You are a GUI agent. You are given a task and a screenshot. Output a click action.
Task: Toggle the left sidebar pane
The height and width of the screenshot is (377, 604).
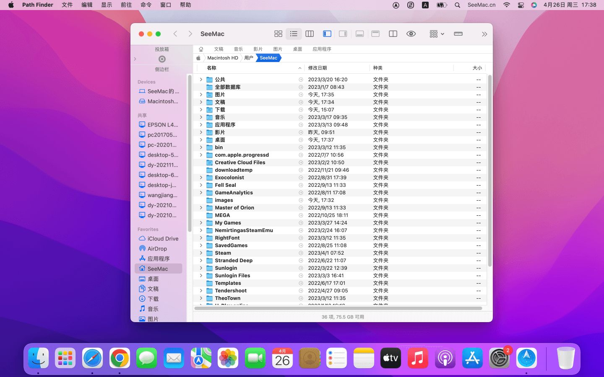[327, 34]
